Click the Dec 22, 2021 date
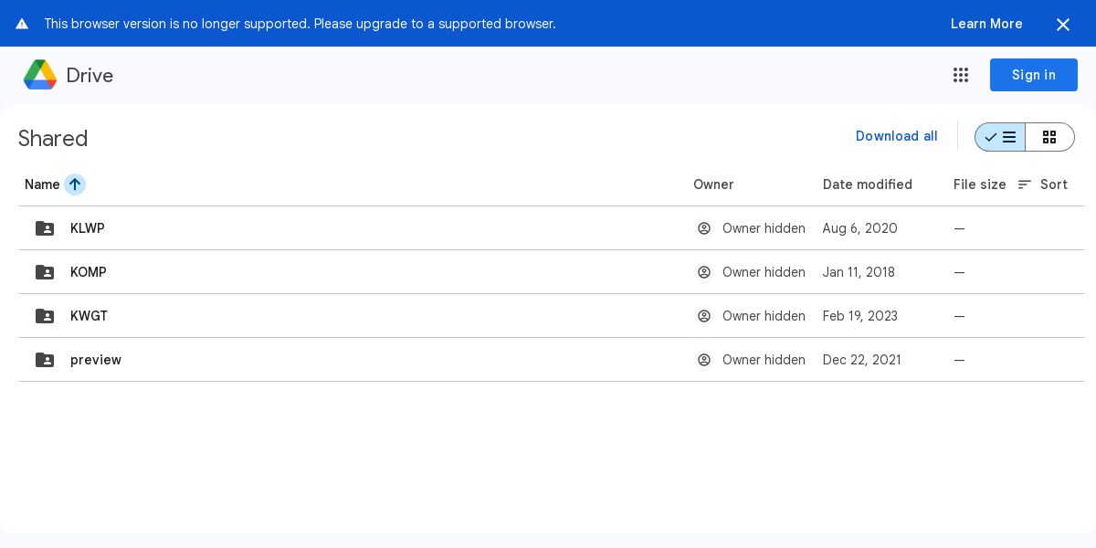1096x548 pixels. coord(862,360)
